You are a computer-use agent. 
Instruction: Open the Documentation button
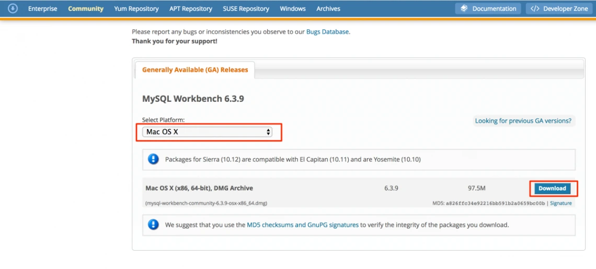tap(488, 8)
